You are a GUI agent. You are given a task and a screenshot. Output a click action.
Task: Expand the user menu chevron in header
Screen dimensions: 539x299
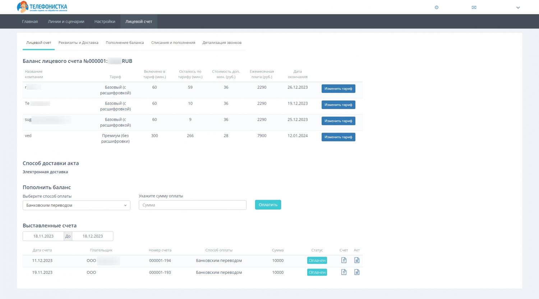point(518,8)
